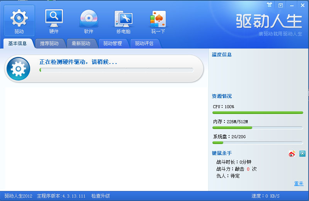Share via the Weibo icon
The width and height of the screenshot is (309, 201).
click(292, 154)
